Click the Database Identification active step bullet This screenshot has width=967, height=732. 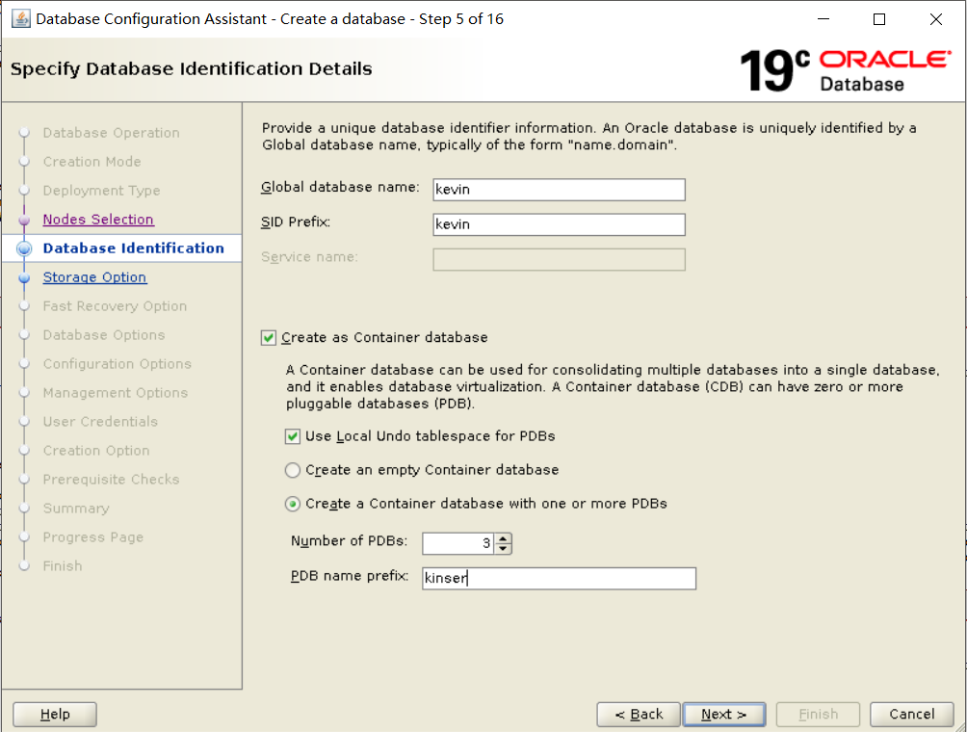(24, 248)
